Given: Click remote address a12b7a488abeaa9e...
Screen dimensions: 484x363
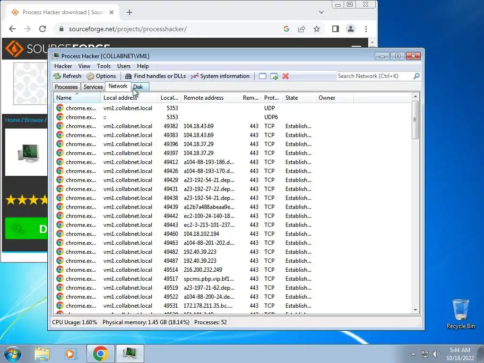Looking at the screenshot, I should click(209, 207).
